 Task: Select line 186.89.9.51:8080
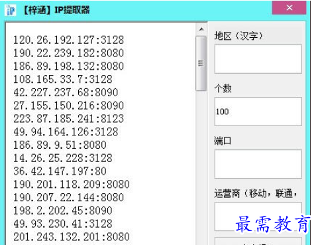click(60, 145)
